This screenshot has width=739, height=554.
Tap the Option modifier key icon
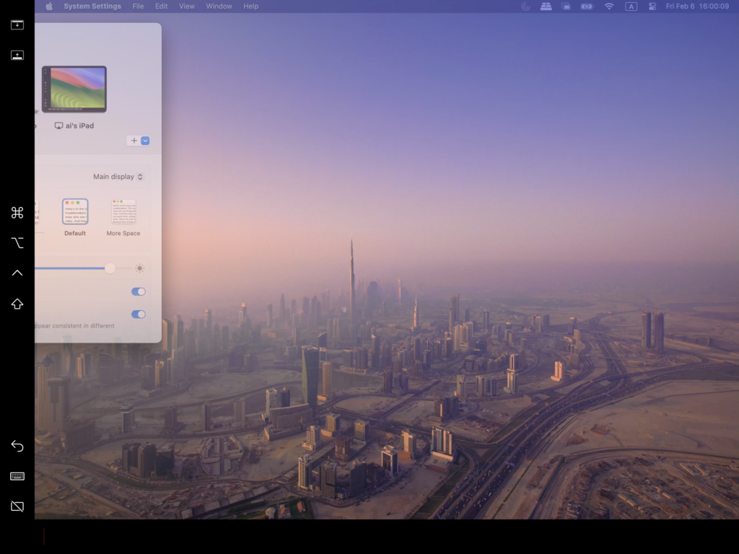[17, 243]
